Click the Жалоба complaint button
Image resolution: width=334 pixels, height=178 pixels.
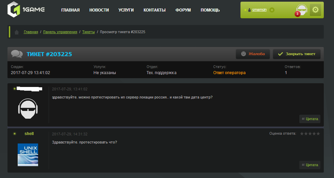point(253,54)
